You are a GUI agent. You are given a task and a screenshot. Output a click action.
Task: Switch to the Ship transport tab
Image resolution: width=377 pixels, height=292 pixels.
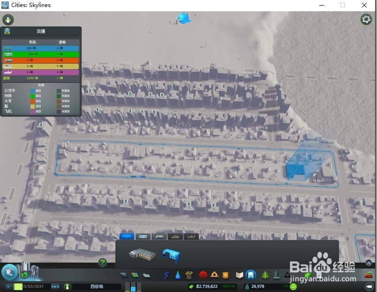(x=175, y=237)
